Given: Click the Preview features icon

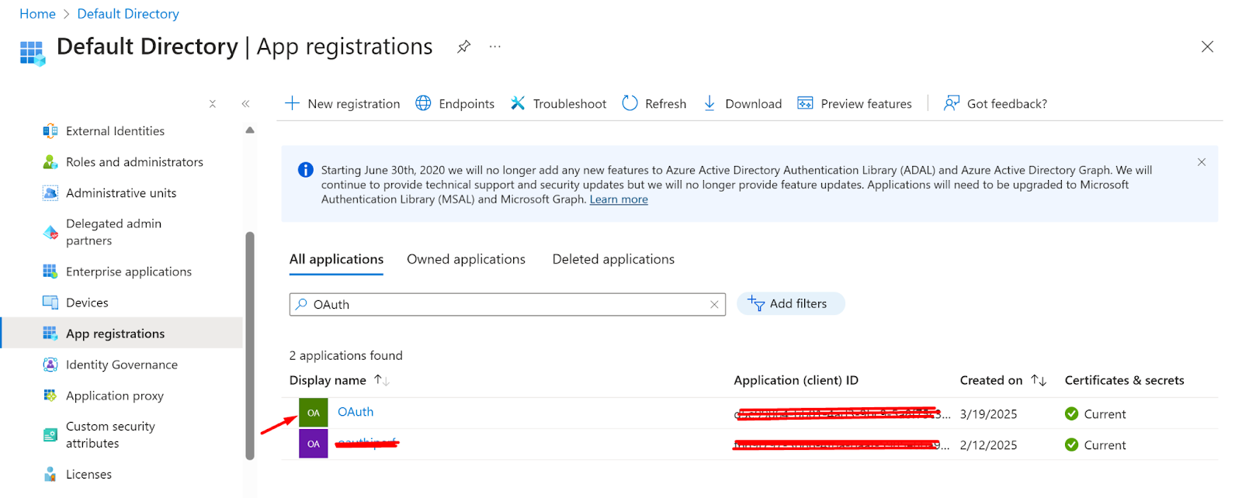Looking at the screenshot, I should [805, 103].
